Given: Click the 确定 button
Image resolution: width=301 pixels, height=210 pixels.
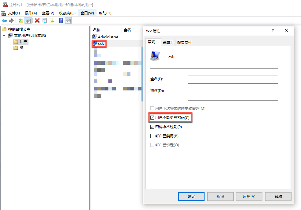Looking at the screenshot, I should click(x=191, y=197).
